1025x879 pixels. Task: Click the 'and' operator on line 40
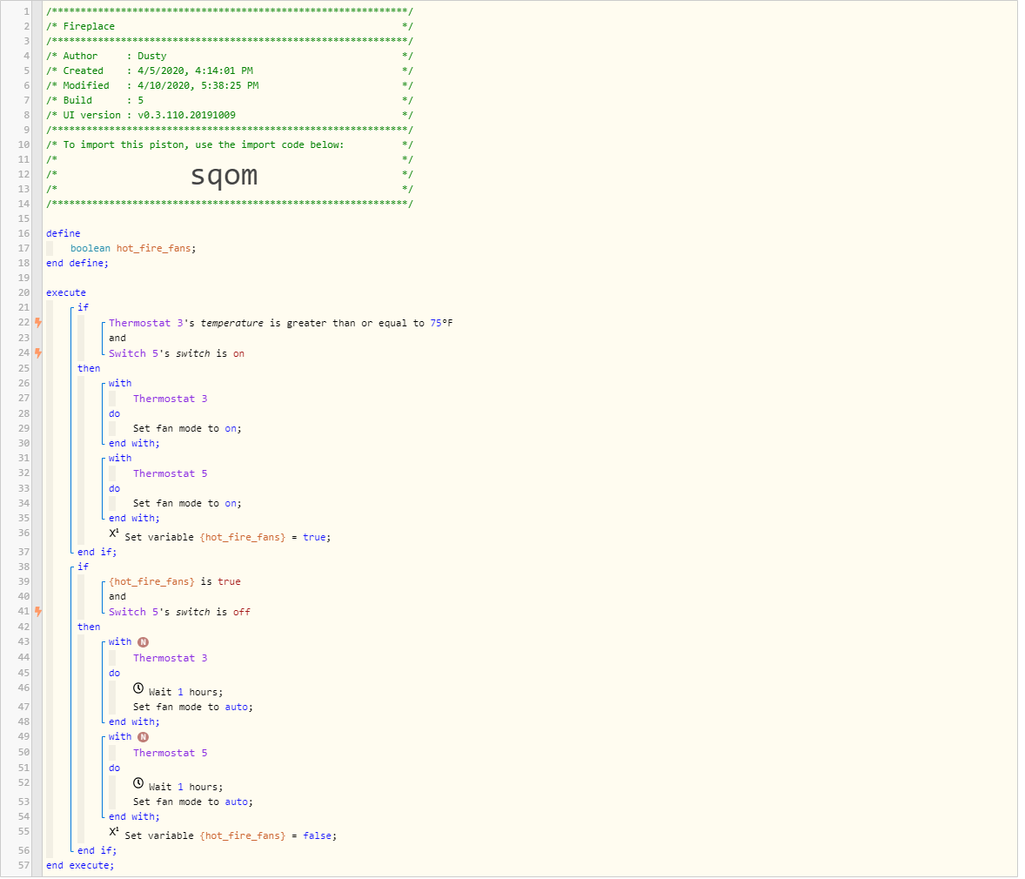[x=117, y=597]
